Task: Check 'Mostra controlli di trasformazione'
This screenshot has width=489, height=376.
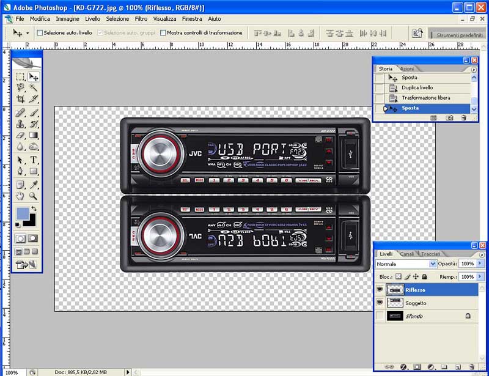Action: [163, 33]
